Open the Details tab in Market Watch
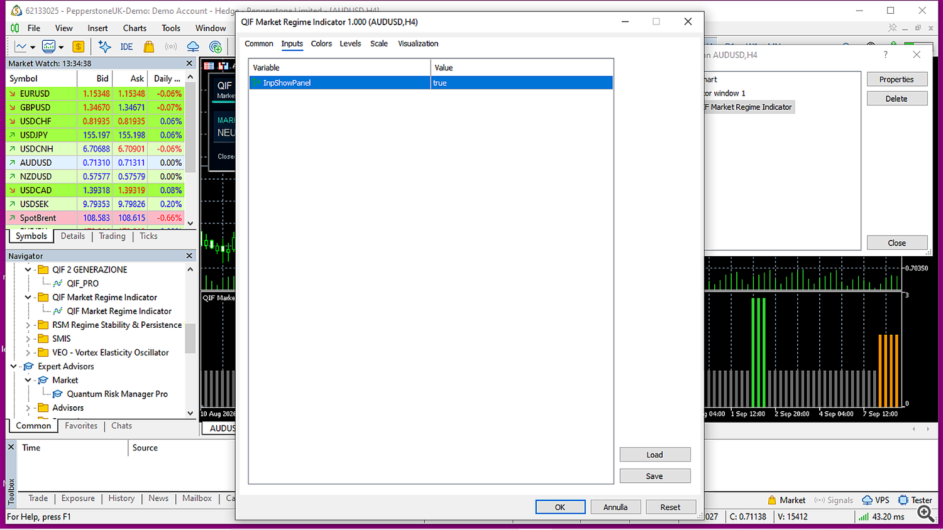The image size is (943, 530). 73,236
